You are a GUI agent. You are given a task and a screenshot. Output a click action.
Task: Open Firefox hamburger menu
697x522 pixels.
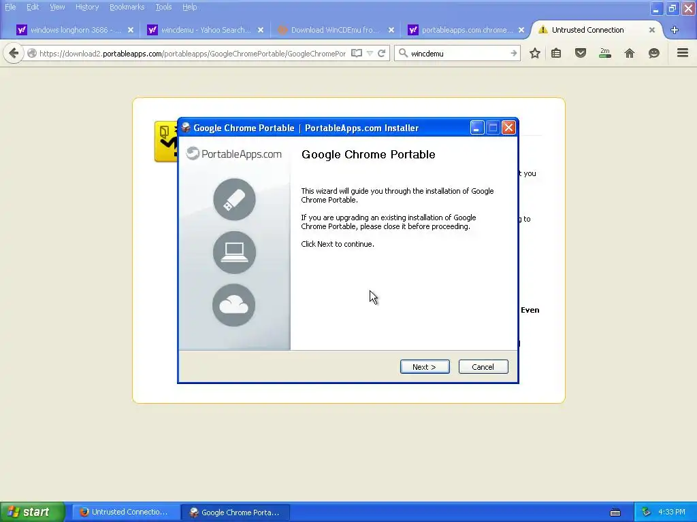pyautogui.click(x=683, y=53)
